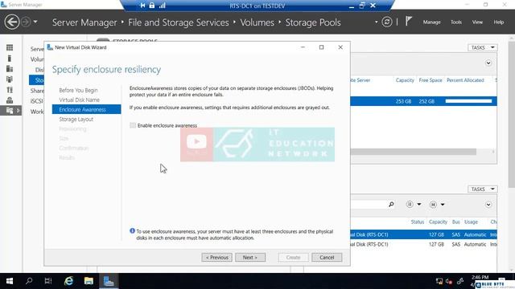Click the volume tray icon

point(449,281)
